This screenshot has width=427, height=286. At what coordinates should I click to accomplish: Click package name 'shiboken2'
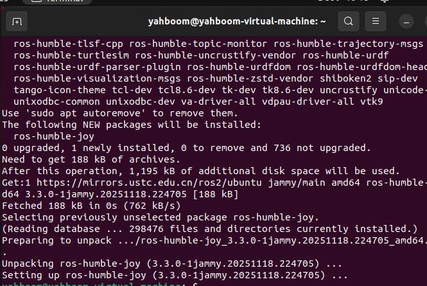click(345, 78)
